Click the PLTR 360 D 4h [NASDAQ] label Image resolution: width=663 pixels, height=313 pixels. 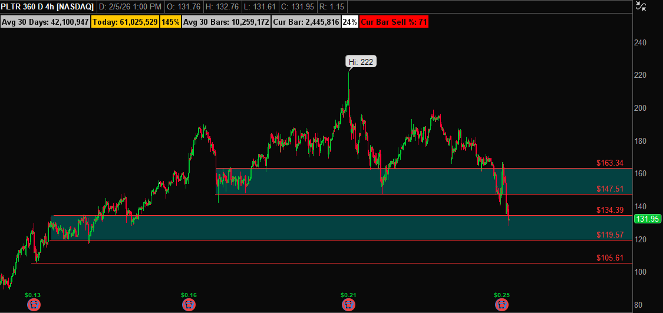[47, 6]
